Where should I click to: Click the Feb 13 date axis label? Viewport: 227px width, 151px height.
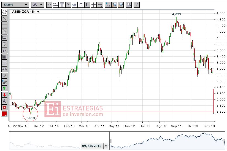coord(69,126)
